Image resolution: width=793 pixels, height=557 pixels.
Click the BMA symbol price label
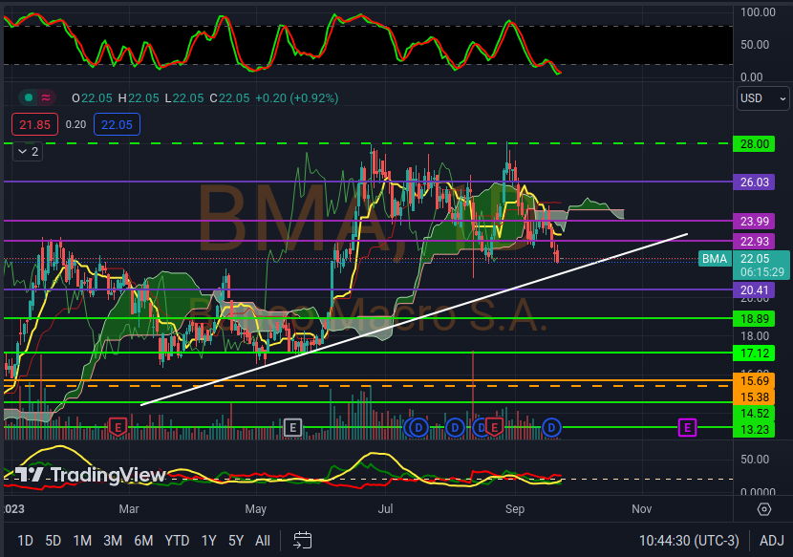pos(714,259)
